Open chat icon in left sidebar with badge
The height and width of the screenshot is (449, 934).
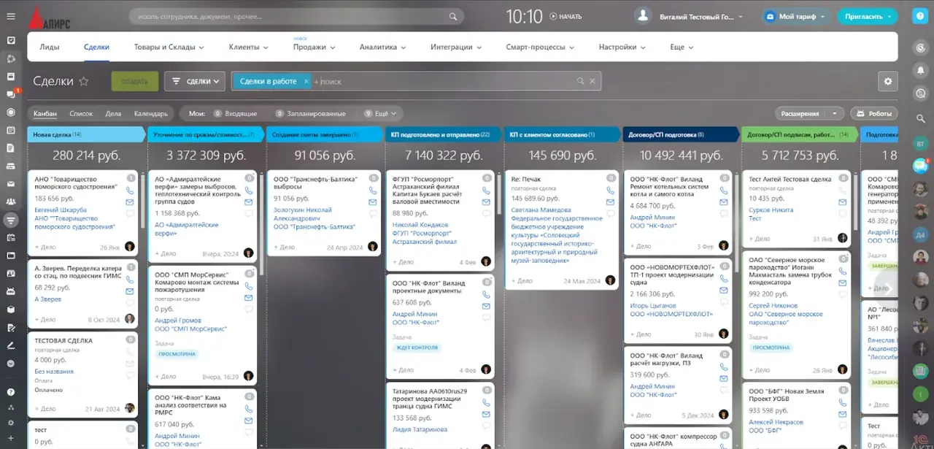11,94
